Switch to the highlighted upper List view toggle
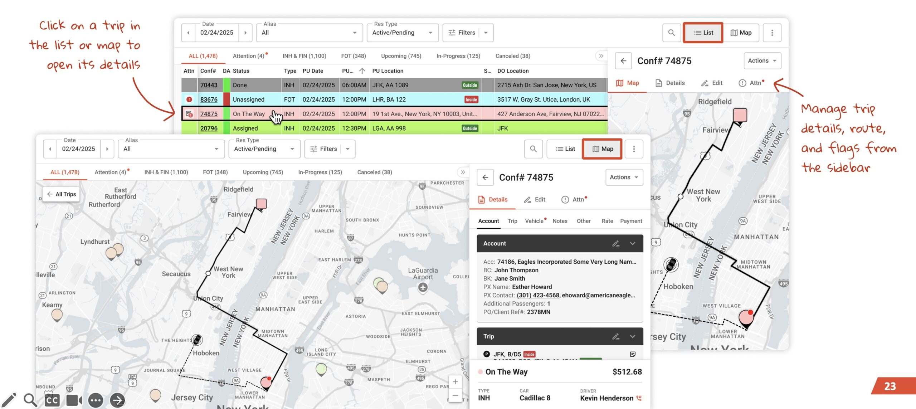 703,33
